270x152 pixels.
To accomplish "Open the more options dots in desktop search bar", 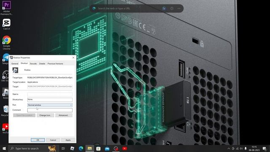I will tap(179, 8).
